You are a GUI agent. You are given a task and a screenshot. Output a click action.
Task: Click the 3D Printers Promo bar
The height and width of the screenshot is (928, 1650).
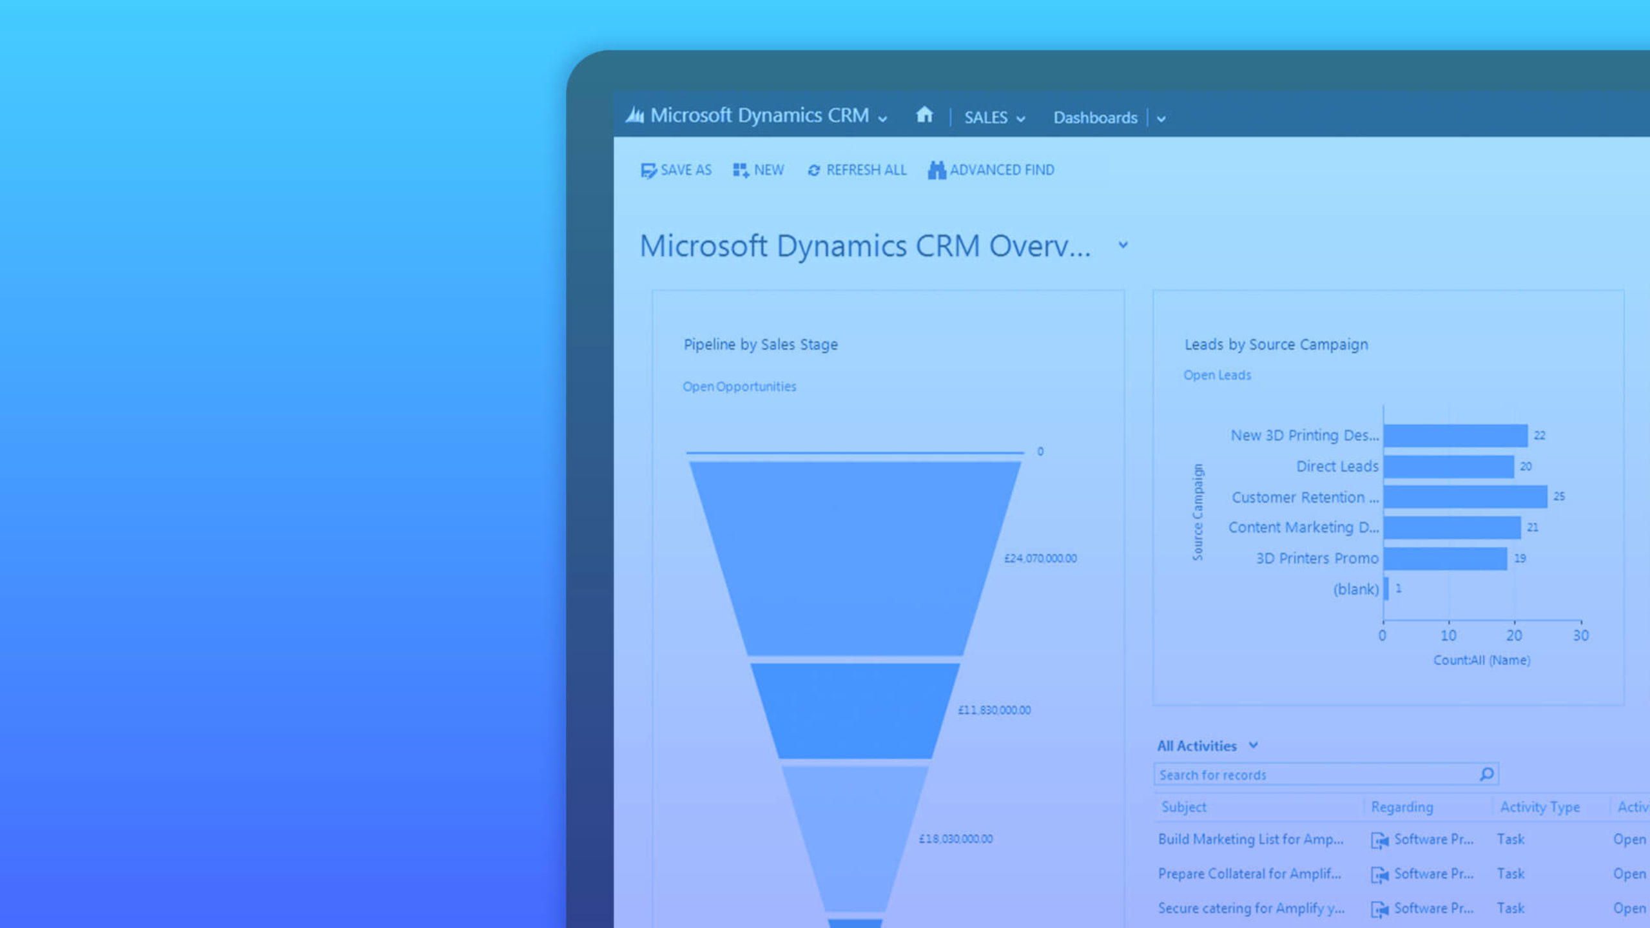point(1445,559)
